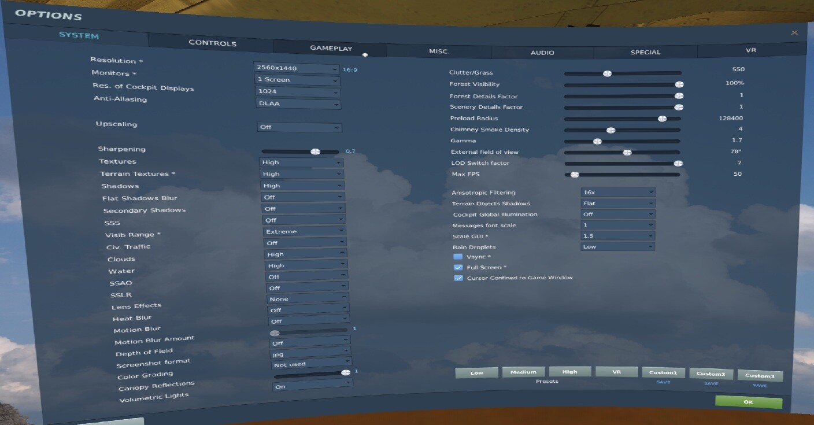Adjust the LOD Switch factor slider
Screen dimensions: 814x425
pyautogui.click(x=623, y=164)
